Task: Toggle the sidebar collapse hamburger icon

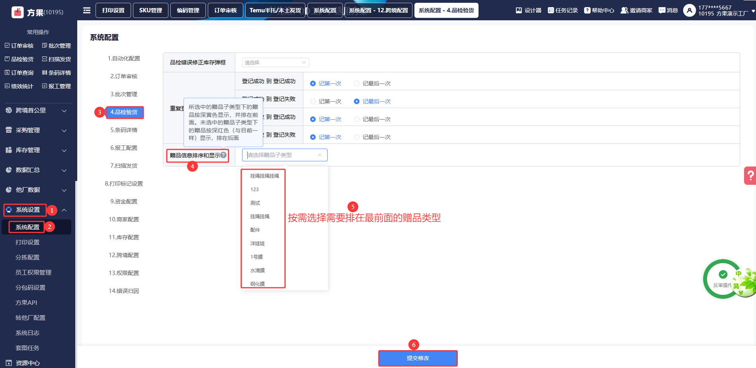Action: click(87, 10)
